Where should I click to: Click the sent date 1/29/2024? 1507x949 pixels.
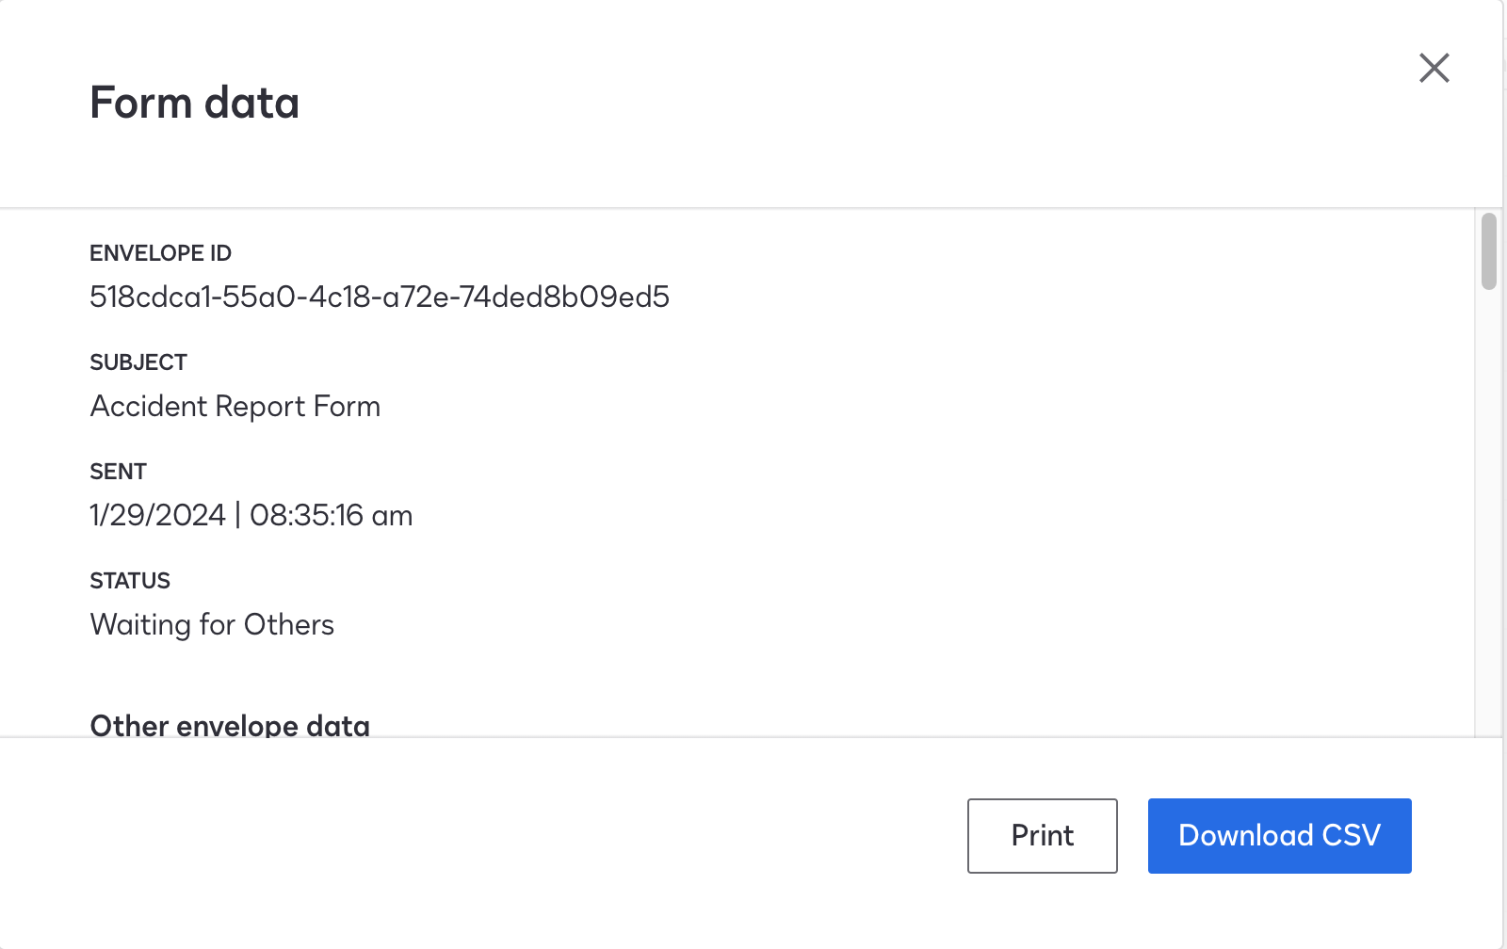157,516
